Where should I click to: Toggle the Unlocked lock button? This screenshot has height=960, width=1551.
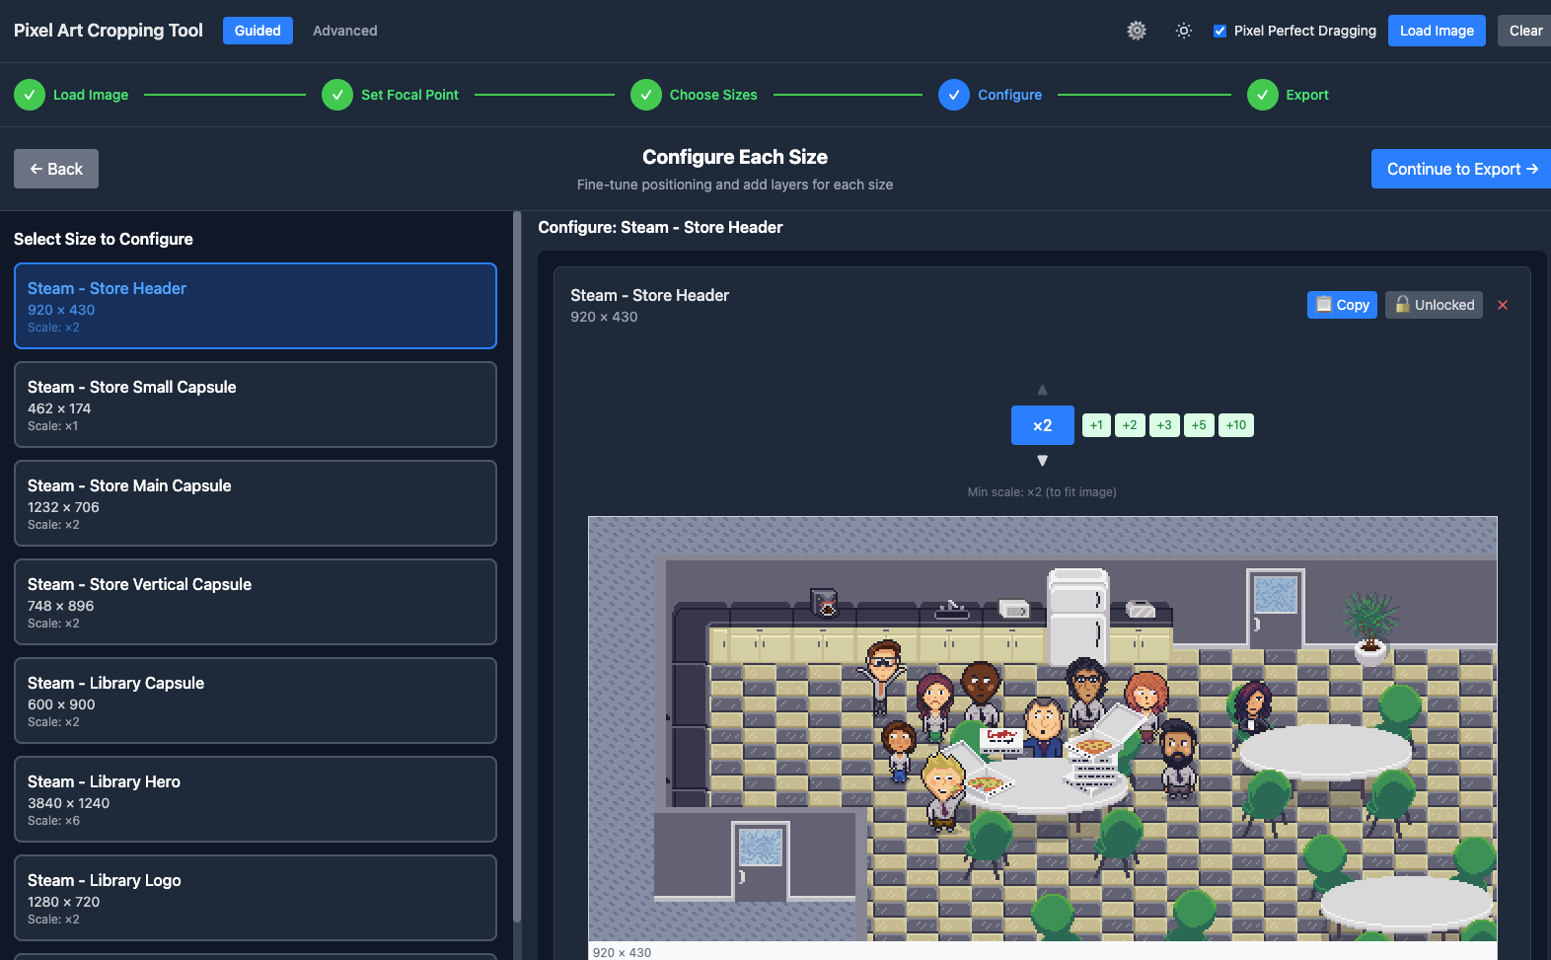point(1434,305)
